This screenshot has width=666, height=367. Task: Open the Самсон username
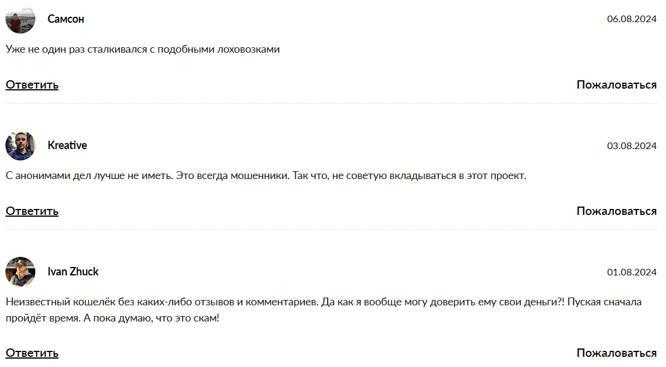pos(66,19)
